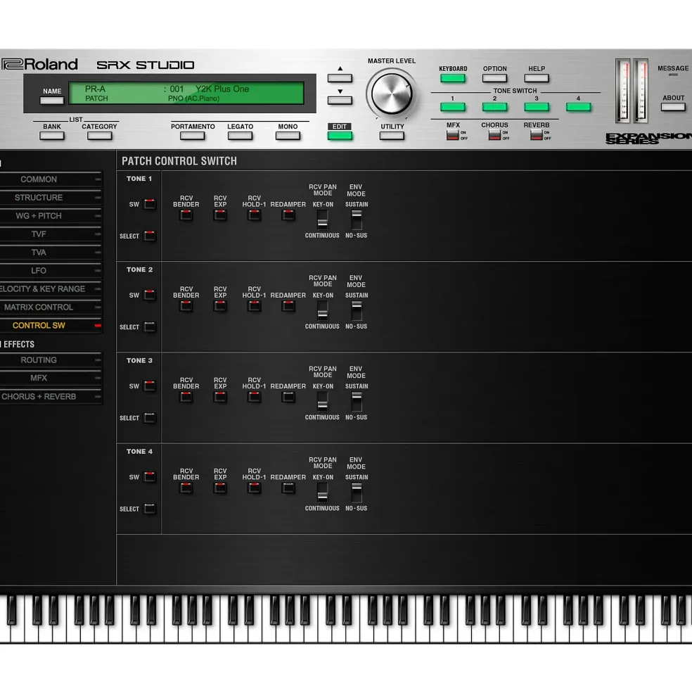Open the MFX effects section
The width and height of the screenshot is (692, 693).
pos(50,379)
